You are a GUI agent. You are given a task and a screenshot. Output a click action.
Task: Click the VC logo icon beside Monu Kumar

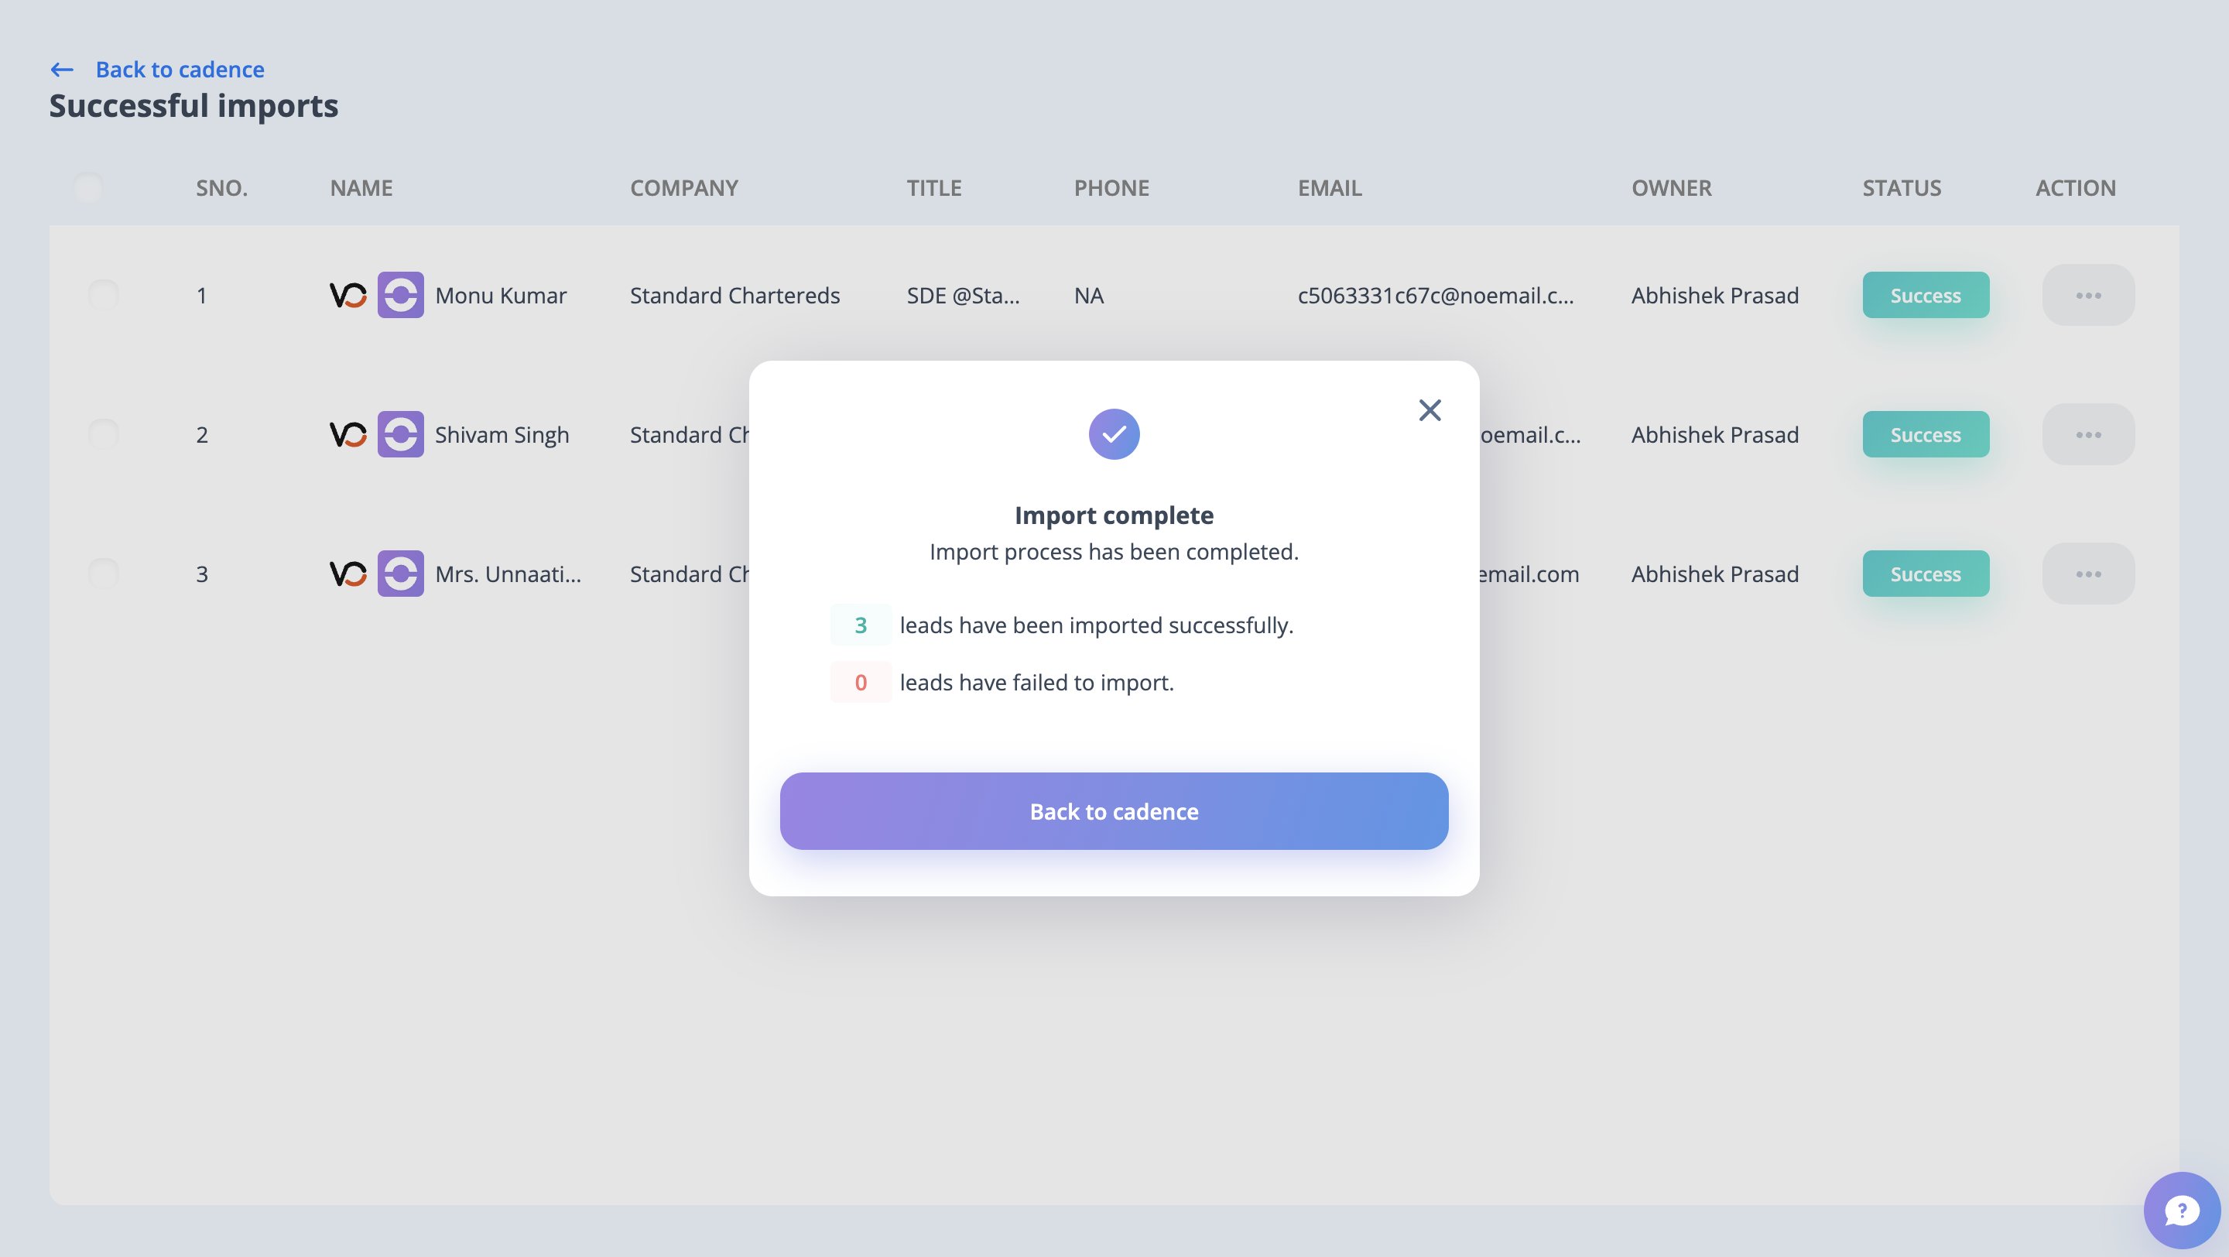coord(348,295)
